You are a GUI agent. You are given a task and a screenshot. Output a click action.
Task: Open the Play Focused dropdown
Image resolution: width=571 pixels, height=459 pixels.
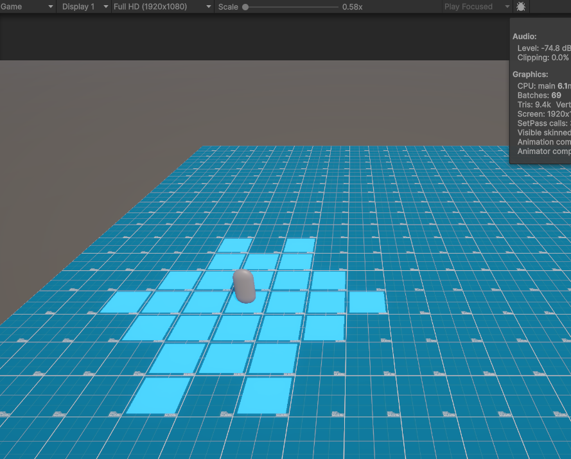(x=477, y=6)
